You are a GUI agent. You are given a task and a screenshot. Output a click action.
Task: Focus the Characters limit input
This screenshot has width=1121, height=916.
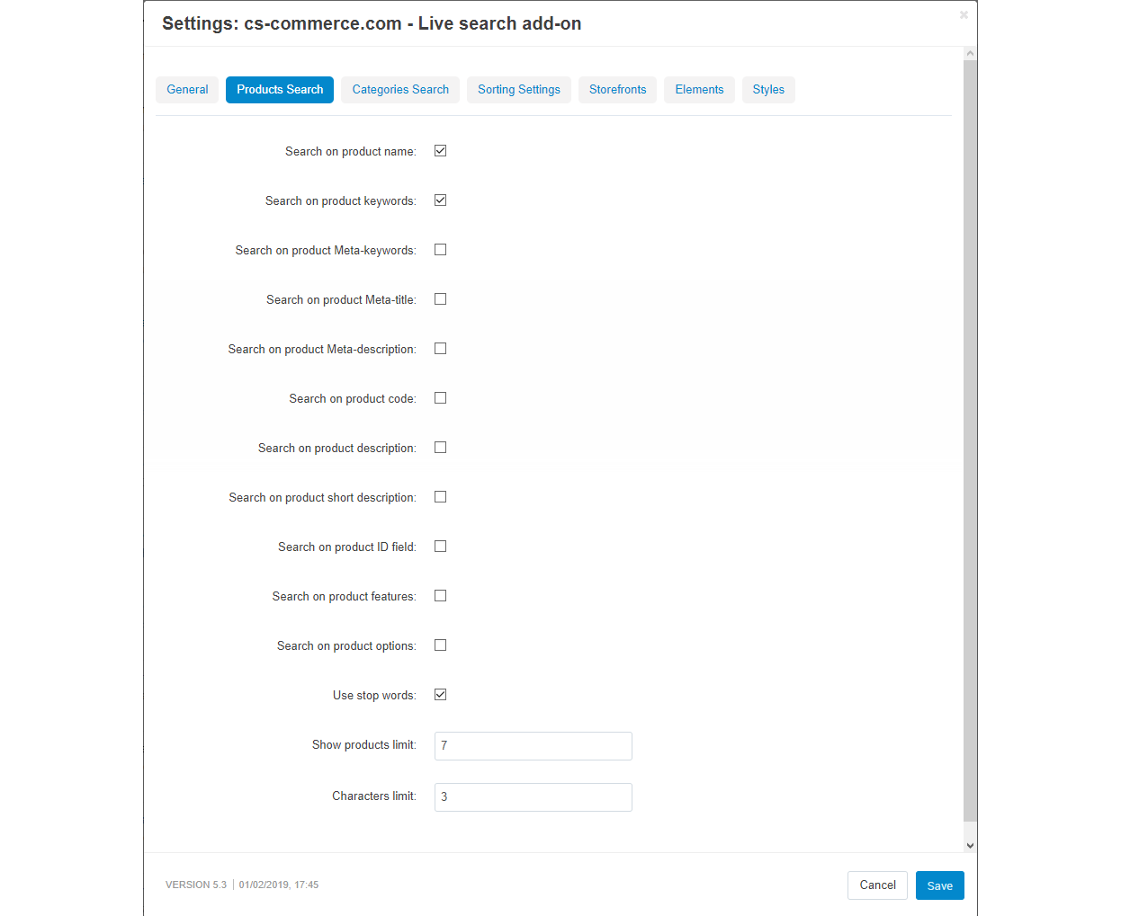[533, 797]
